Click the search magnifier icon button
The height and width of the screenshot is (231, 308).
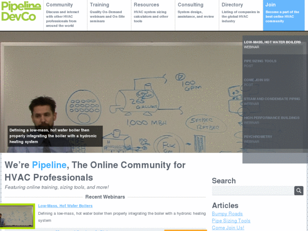299,190
